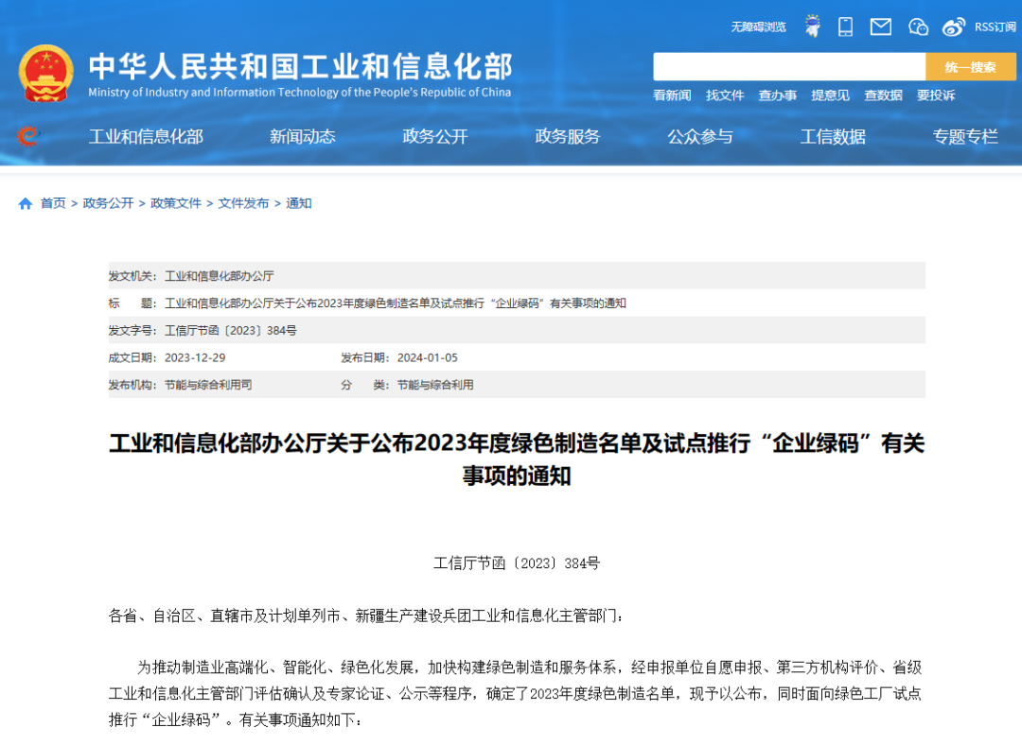Click publish date 2024-01-05
The image size is (1022, 745).
428,358
